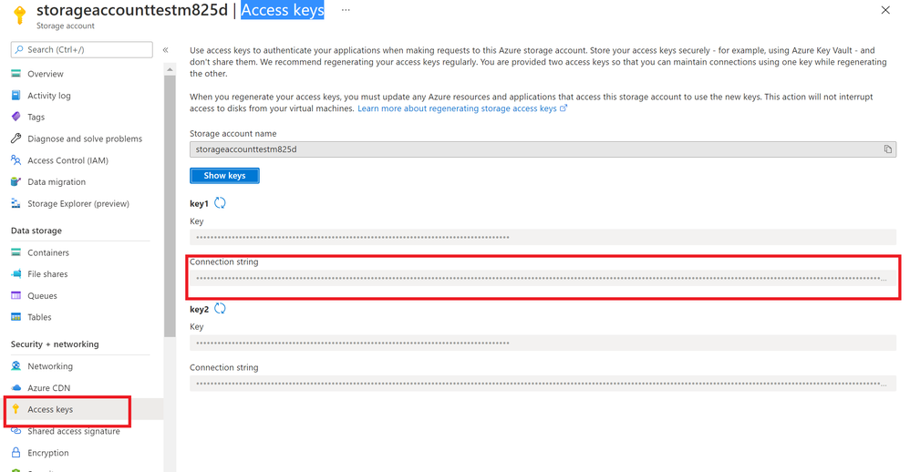Screen dimensions: 910x472
Task: Focus the Search (Ctrl+/) box
Action: (82, 50)
